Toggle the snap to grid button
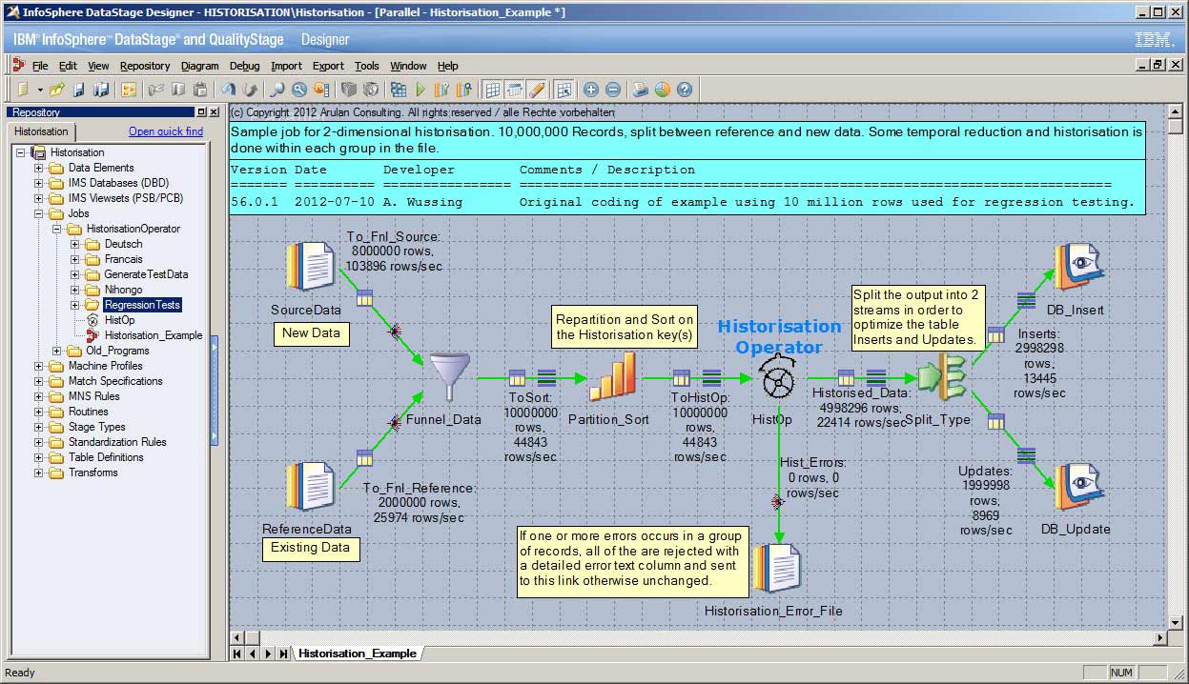 point(515,90)
